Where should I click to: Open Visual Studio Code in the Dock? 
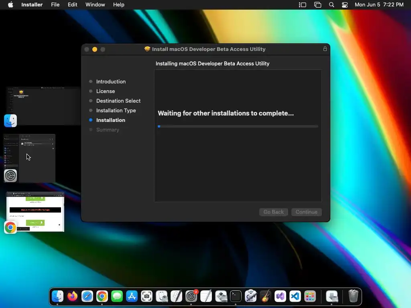point(295,296)
